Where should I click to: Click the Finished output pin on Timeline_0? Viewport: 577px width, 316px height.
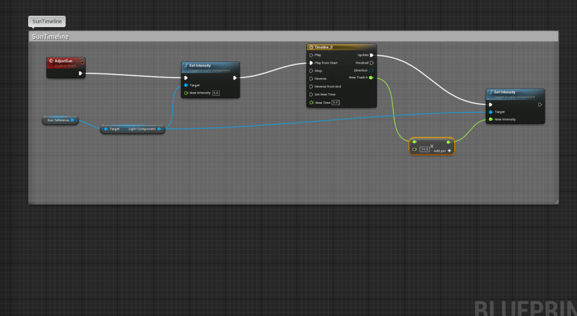click(371, 63)
